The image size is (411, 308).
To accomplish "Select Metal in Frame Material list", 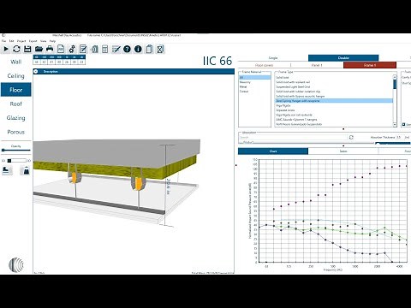I will (254, 86).
